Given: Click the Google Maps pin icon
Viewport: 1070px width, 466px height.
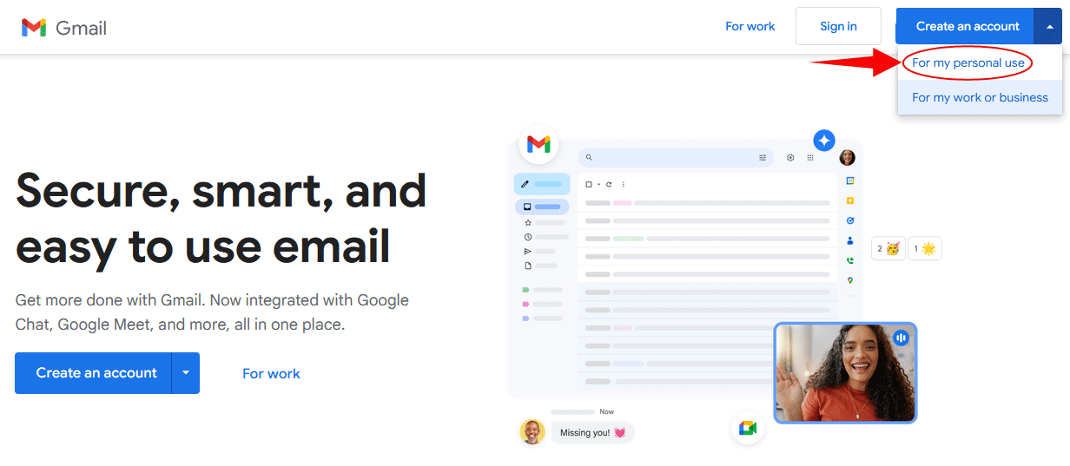Looking at the screenshot, I should click(x=850, y=280).
